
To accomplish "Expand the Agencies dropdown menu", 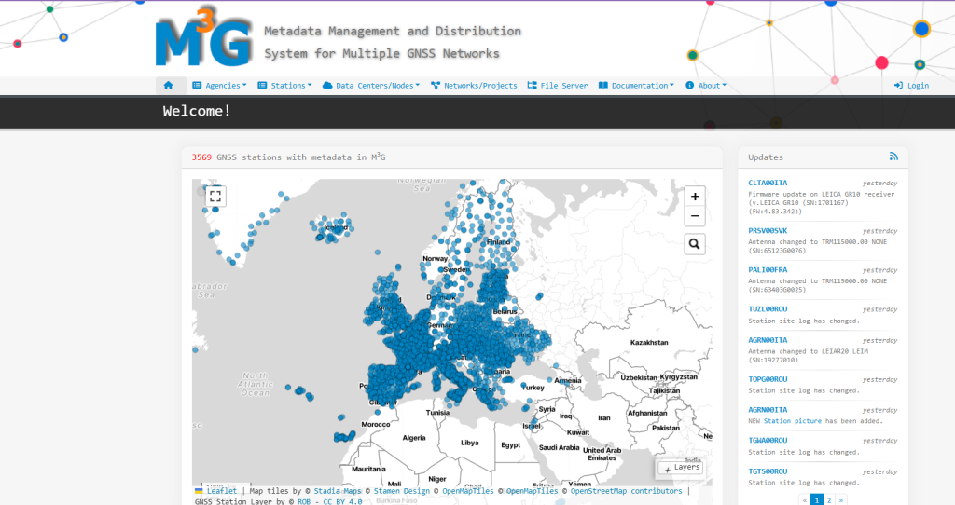I will (x=220, y=85).
